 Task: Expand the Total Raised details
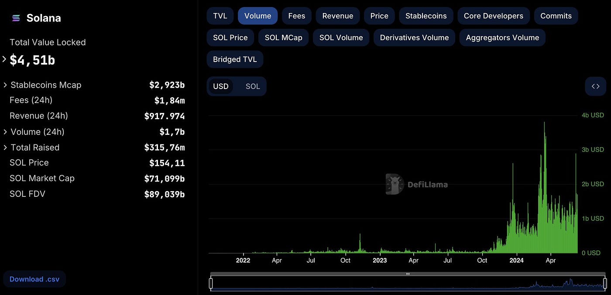click(5, 147)
